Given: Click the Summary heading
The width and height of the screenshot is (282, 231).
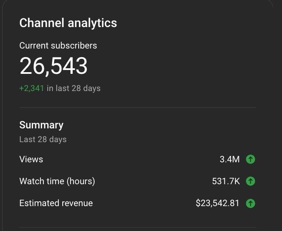Looking at the screenshot, I should click(x=41, y=125).
